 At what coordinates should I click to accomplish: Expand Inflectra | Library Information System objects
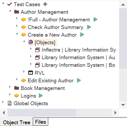(x=31, y=49)
